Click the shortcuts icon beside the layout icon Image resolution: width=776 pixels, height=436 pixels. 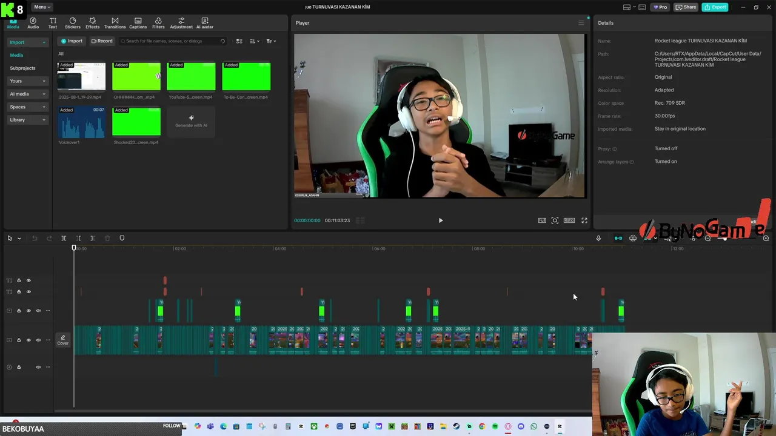pos(642,7)
